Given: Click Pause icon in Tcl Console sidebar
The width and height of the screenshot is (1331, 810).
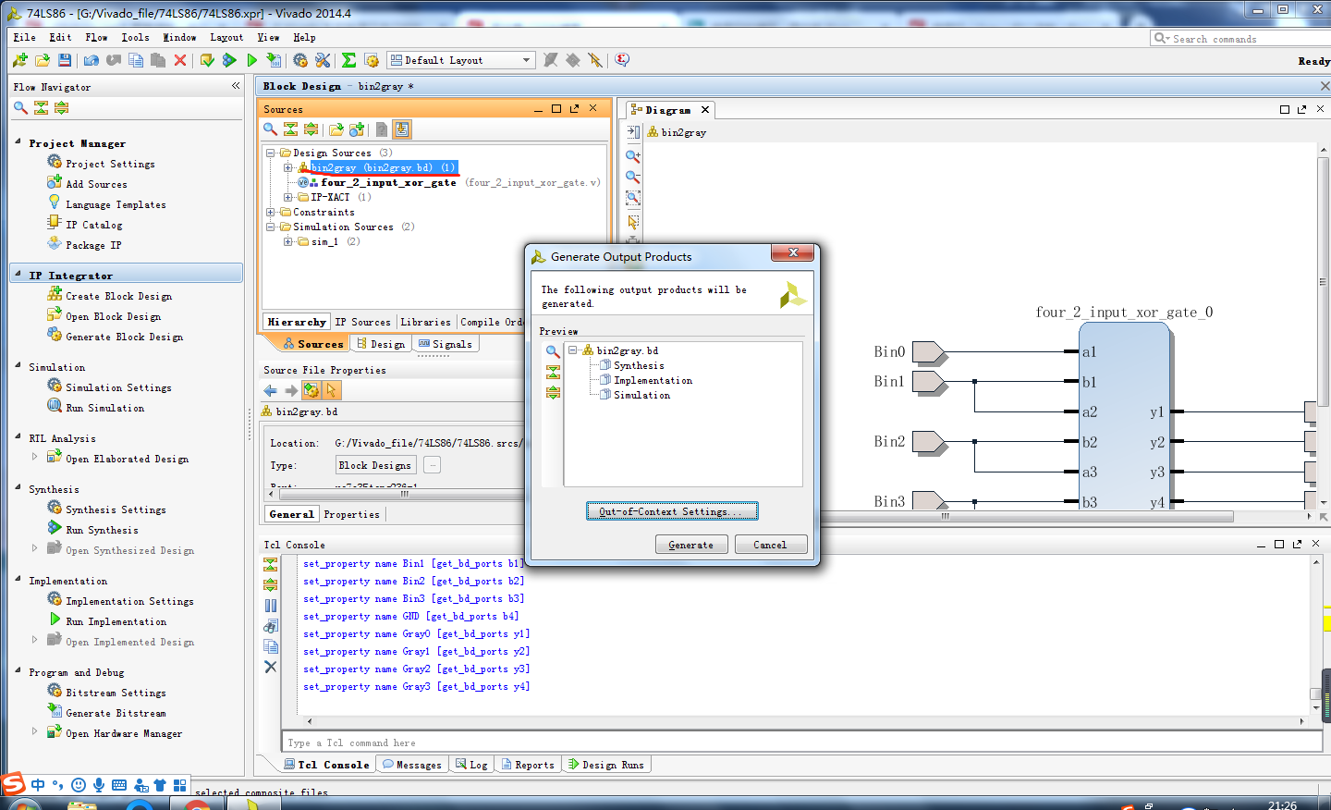Looking at the screenshot, I should click(x=271, y=606).
